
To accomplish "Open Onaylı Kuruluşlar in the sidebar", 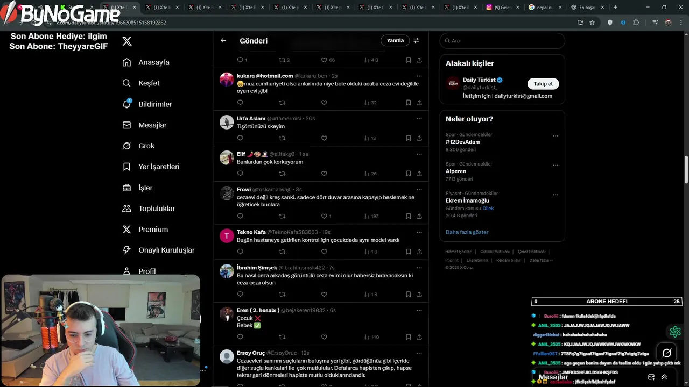I will tap(158, 250).
